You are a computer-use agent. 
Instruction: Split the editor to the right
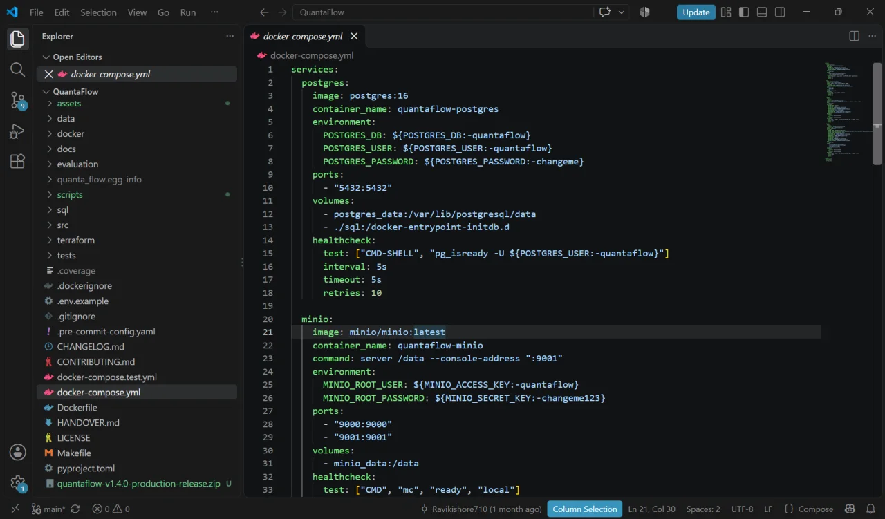pos(854,36)
